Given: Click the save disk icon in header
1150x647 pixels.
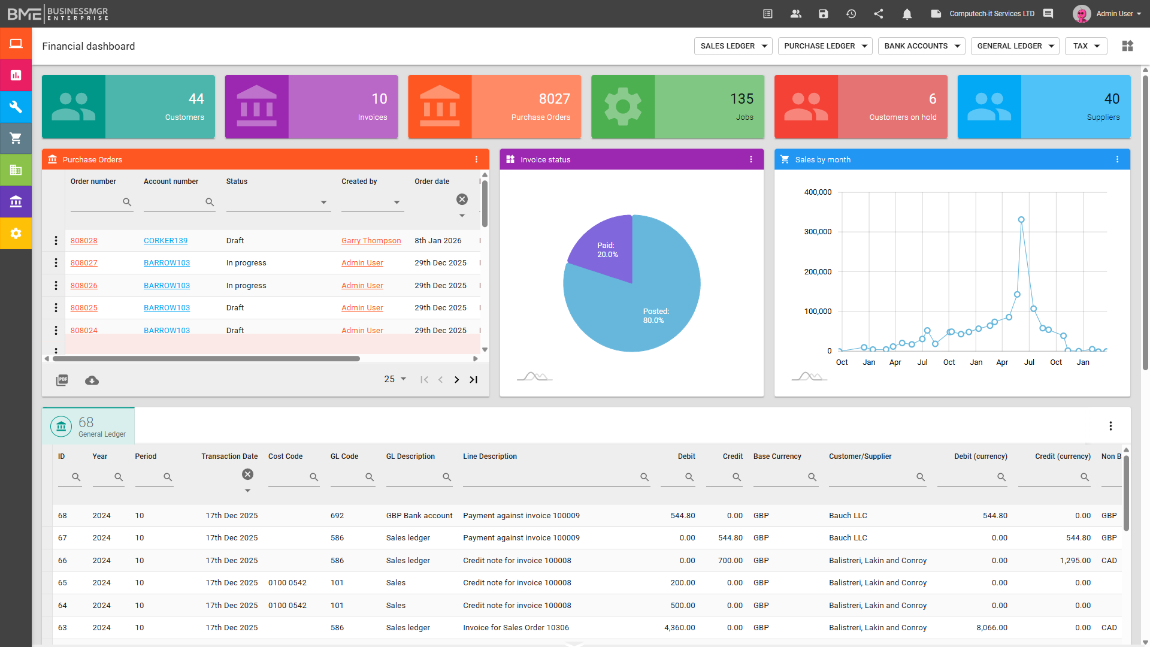Looking at the screenshot, I should click(x=824, y=14).
